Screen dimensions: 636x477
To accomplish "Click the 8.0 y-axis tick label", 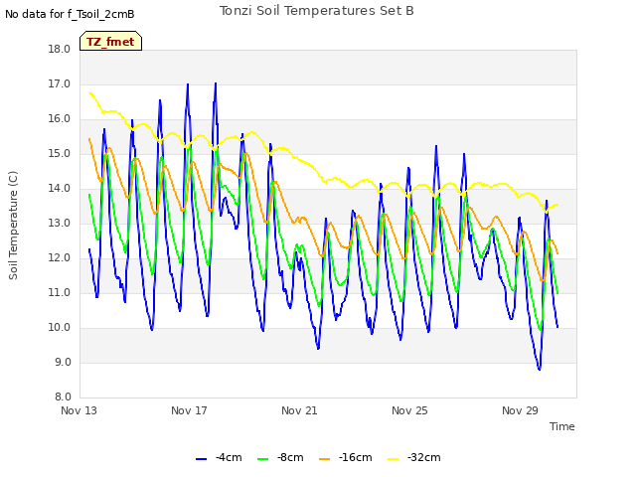I will (63, 397).
